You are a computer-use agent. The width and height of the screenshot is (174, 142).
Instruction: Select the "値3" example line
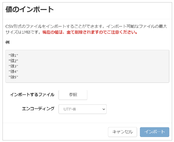coord(13,66)
